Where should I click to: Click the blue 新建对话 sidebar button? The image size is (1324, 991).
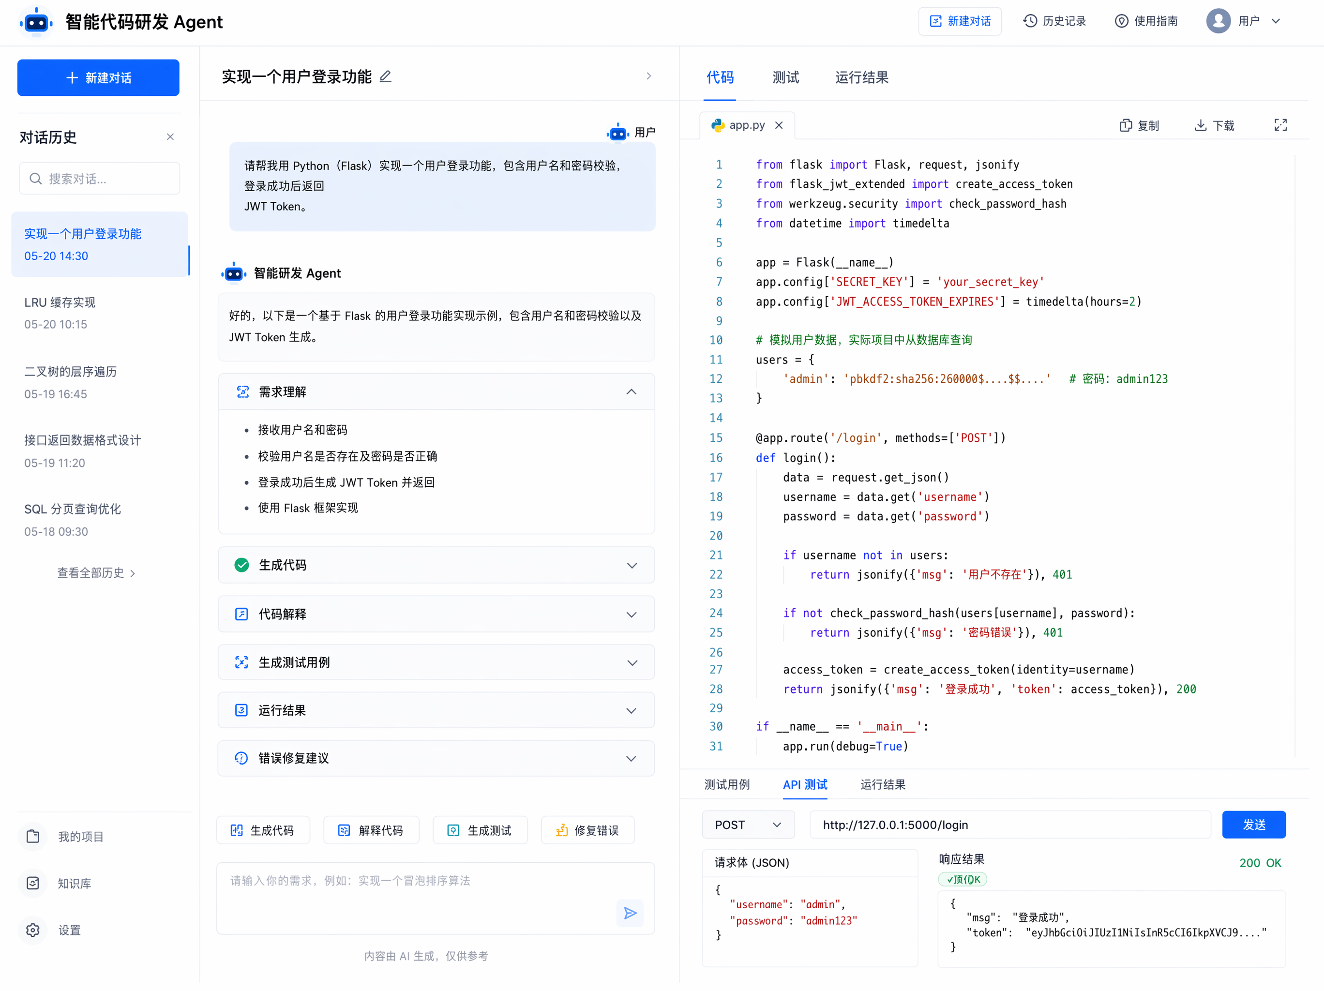(x=98, y=77)
